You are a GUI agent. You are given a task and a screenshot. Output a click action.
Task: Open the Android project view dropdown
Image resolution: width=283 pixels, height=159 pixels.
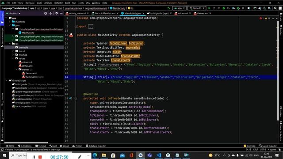coord(14,13)
